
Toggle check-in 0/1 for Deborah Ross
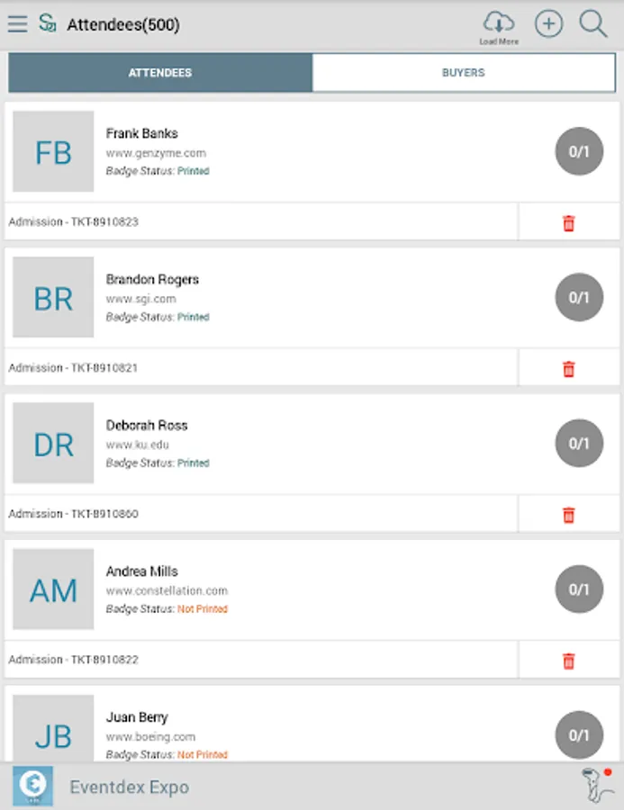[578, 443]
